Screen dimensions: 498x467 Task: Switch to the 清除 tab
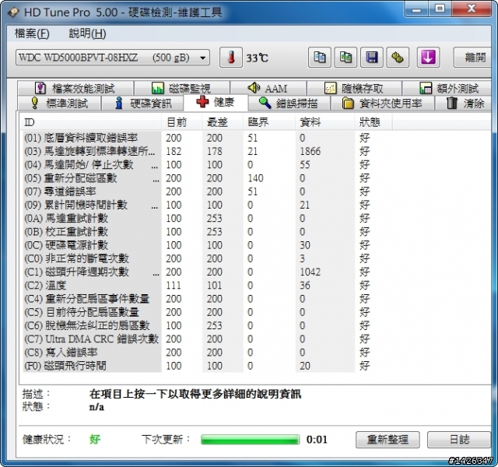point(464,104)
